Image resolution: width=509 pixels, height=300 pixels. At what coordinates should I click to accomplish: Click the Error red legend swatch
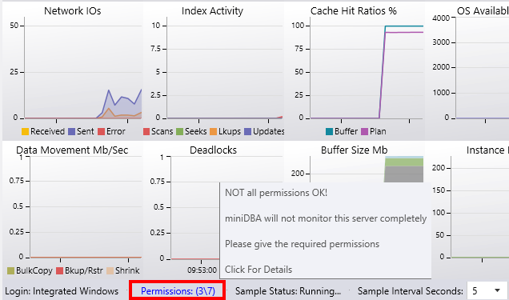click(102, 132)
